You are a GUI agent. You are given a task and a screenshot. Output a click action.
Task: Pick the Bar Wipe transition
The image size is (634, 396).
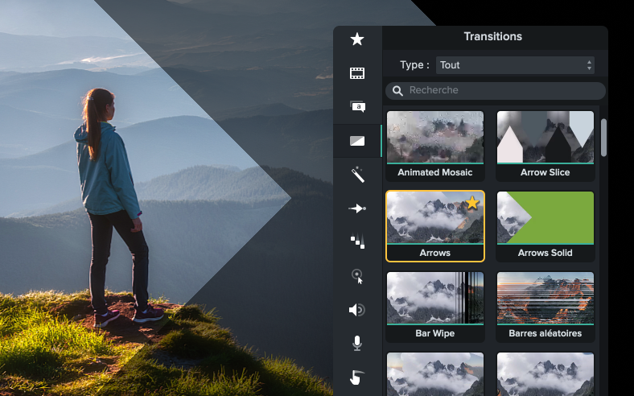pos(435,299)
